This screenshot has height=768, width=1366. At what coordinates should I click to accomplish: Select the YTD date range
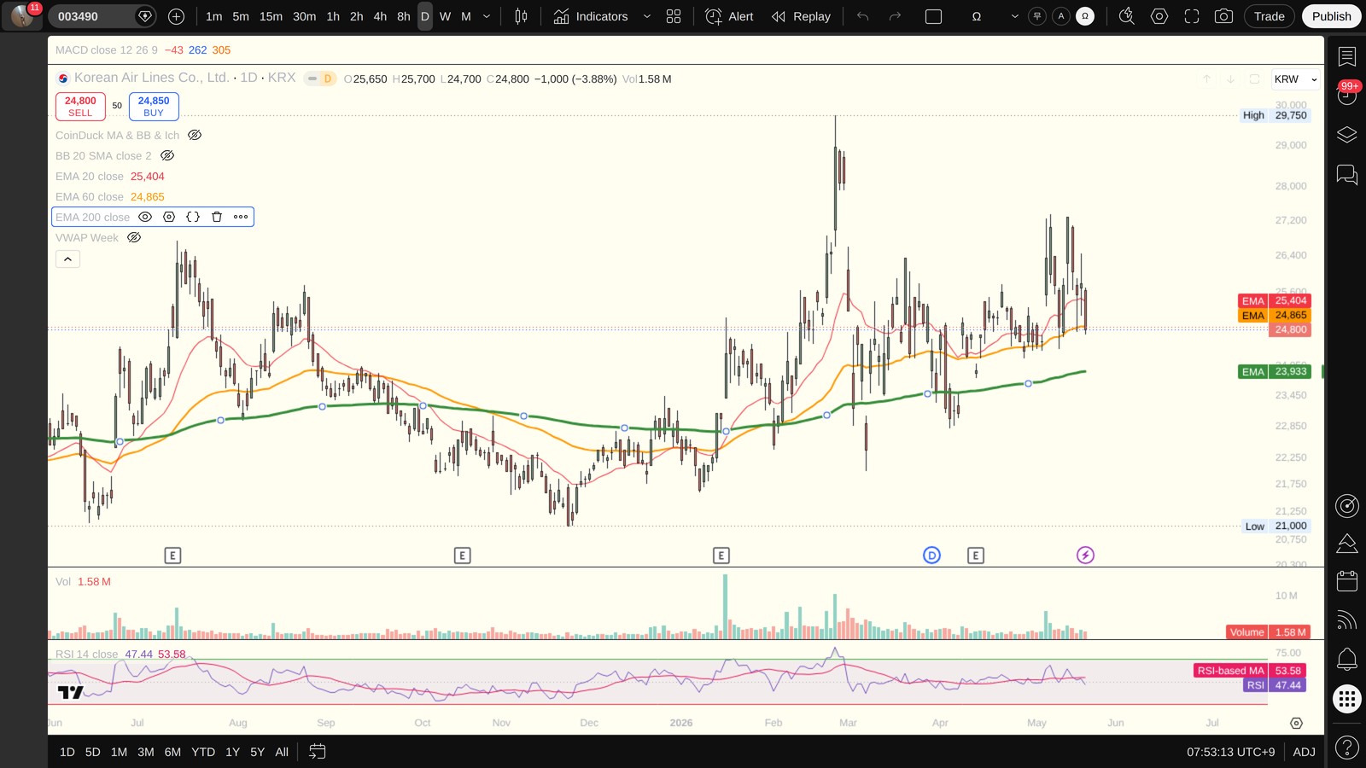(203, 752)
